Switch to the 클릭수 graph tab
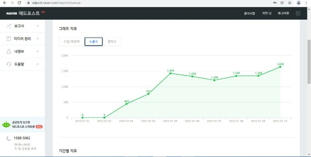 (x=112, y=42)
